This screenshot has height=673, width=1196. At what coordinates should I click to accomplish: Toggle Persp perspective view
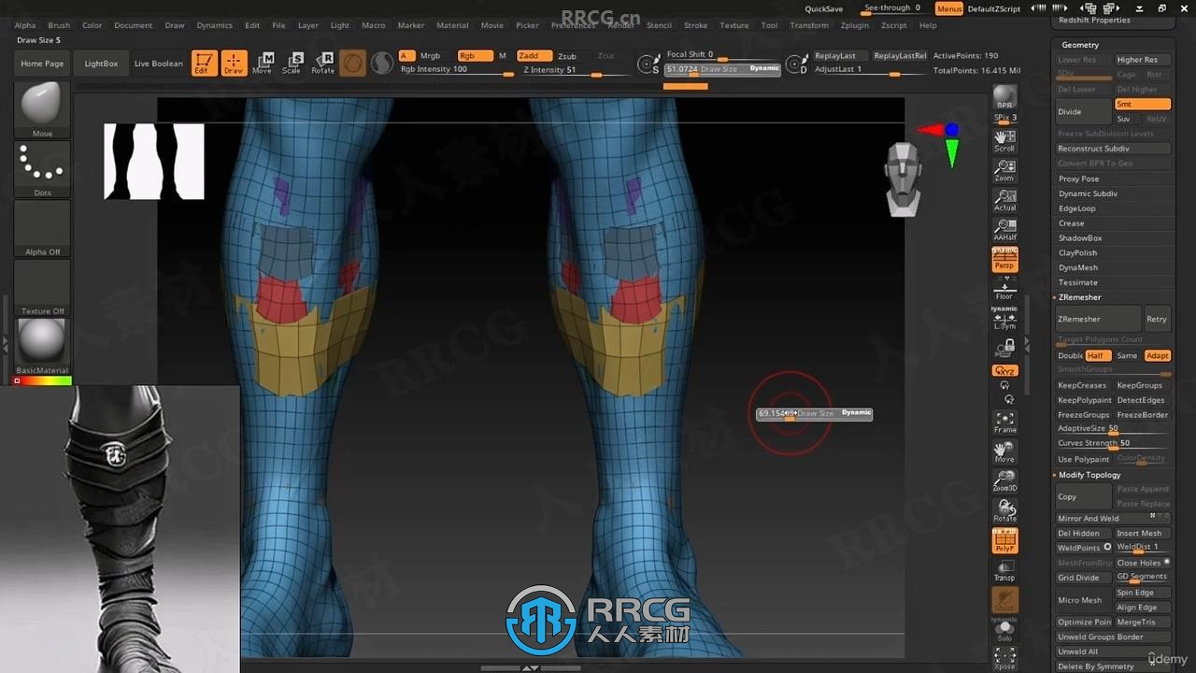pyautogui.click(x=1004, y=260)
